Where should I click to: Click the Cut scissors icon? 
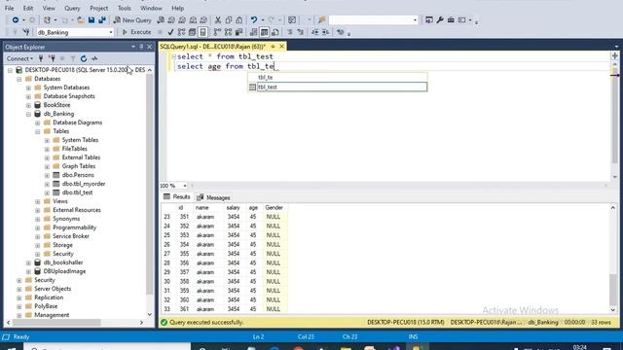tap(218, 19)
